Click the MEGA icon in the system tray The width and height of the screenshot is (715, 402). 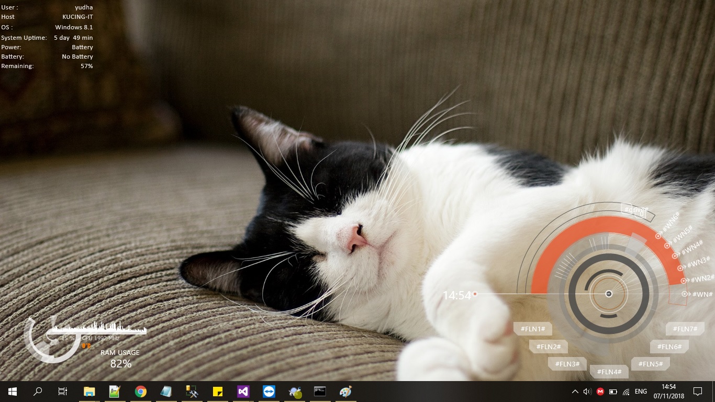tap(599, 391)
